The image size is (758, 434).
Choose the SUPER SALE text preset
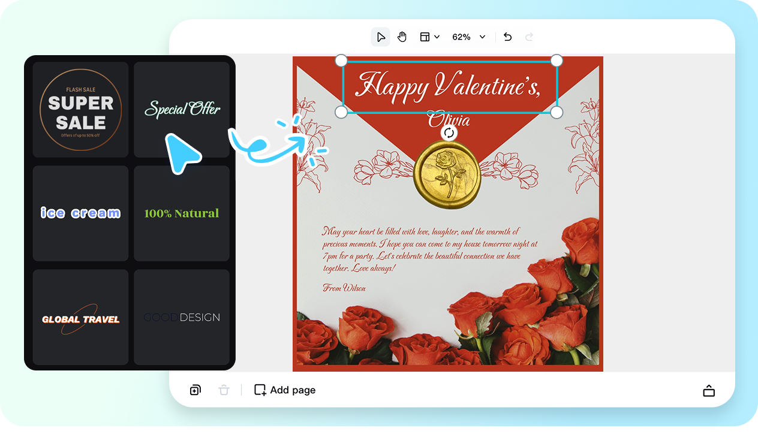80,109
